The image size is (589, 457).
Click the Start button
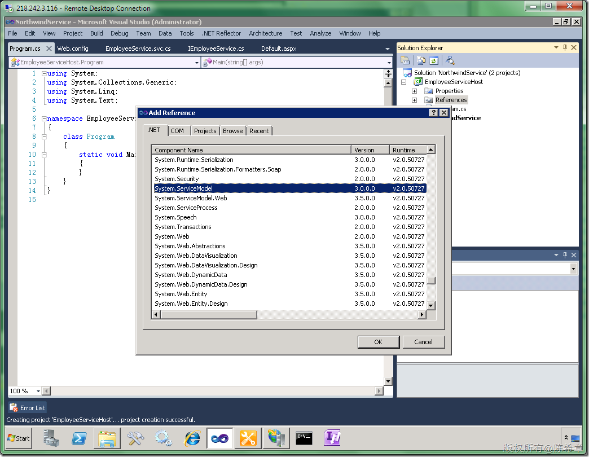[x=19, y=438]
